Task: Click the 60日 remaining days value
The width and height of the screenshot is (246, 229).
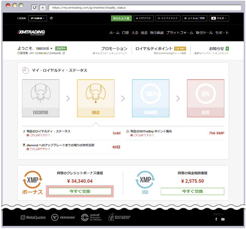Action: click(x=116, y=147)
